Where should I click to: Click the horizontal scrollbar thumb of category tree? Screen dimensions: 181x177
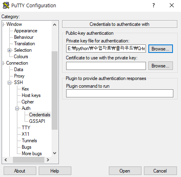coord(29,160)
